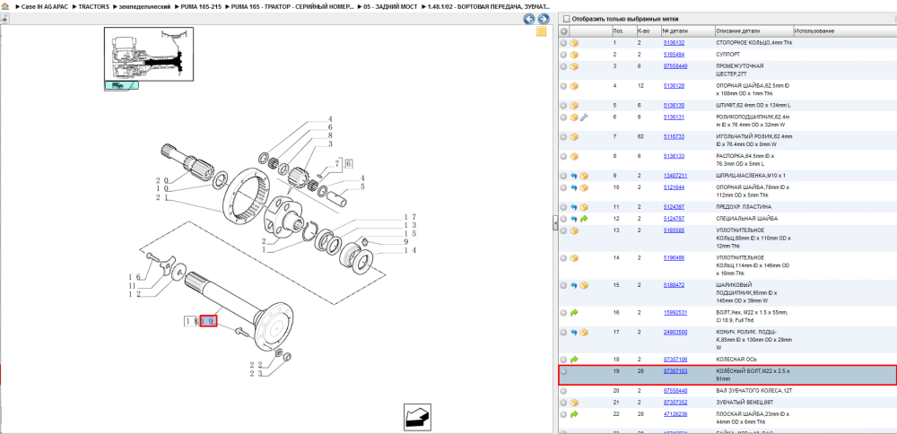Click box icon for part 5196486
The width and height of the screenshot is (897, 434).
574,258
